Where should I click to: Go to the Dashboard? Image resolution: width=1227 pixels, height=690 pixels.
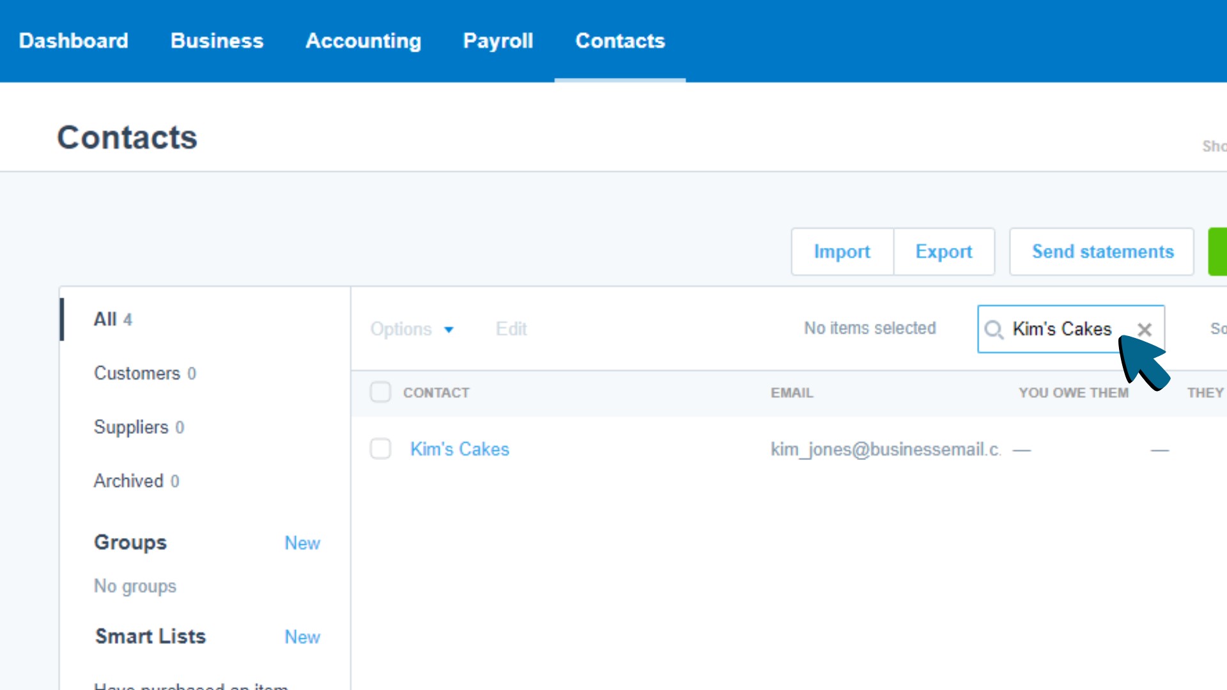click(73, 40)
